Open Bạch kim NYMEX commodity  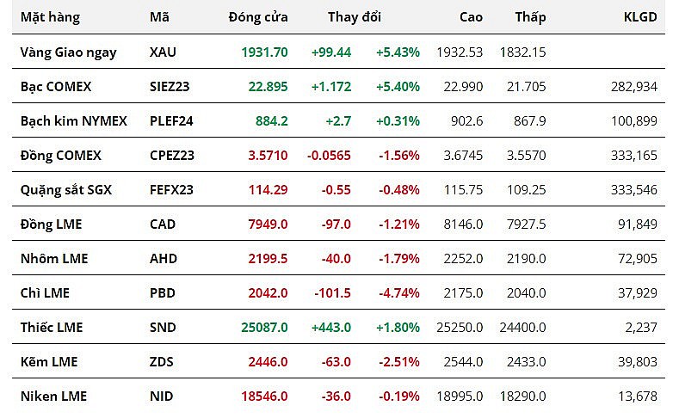tap(74, 121)
